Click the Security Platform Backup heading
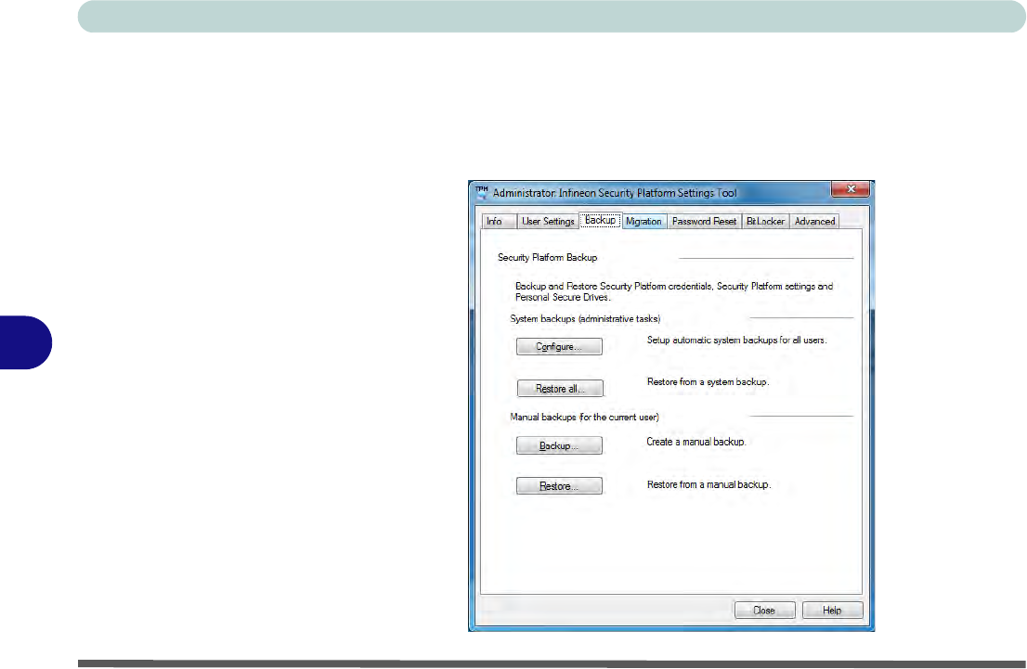The width and height of the screenshot is (1027, 669). [x=548, y=257]
